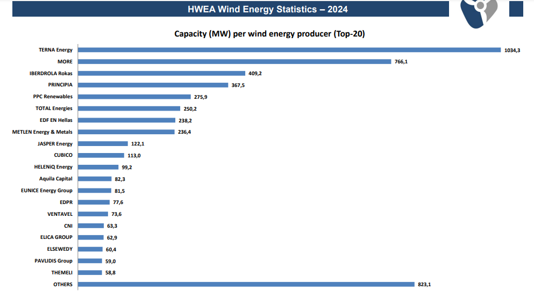Click the OTHERS bar at the bottom
Image resolution: width=534 pixels, height=291 pixels.
(246, 284)
